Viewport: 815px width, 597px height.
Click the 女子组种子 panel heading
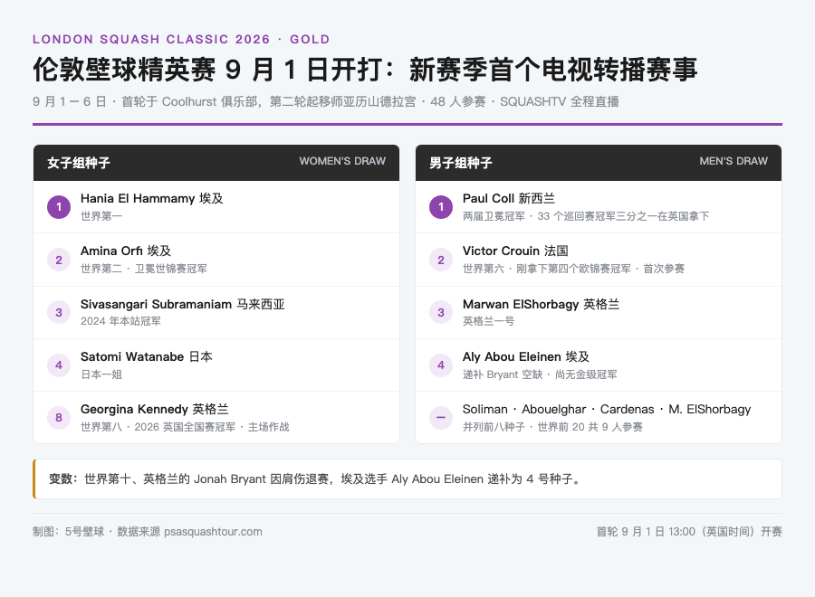pyautogui.click(x=79, y=163)
